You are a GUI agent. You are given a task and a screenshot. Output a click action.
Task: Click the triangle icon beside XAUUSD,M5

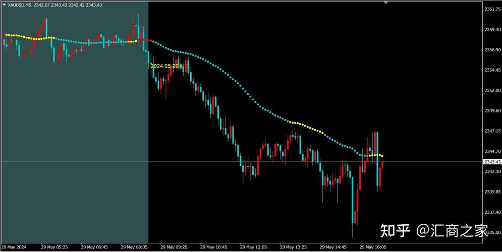pos(4,5)
